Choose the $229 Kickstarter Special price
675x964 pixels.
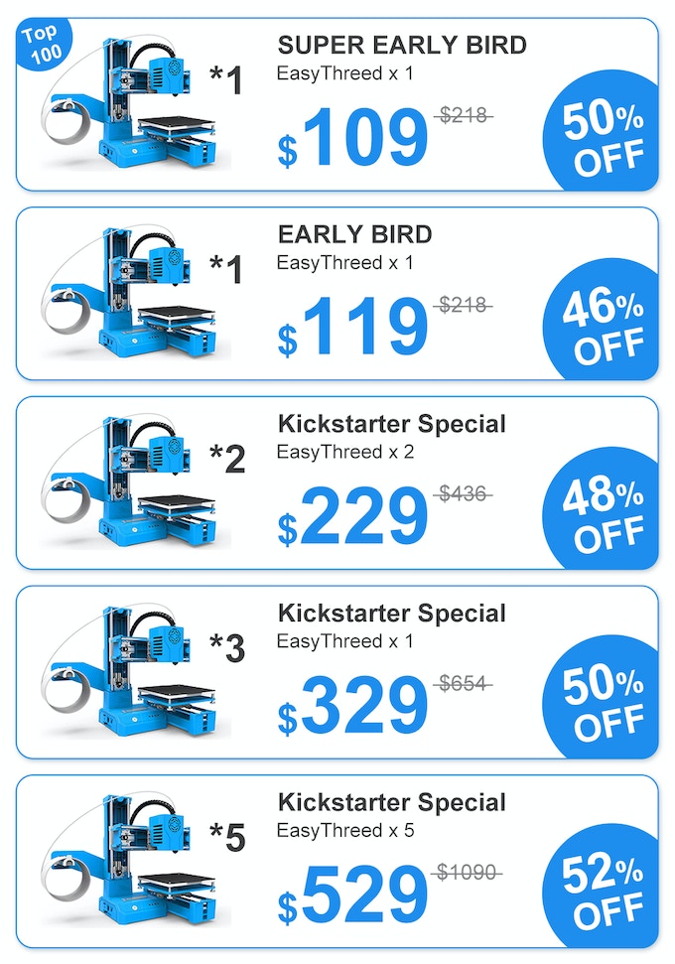tap(353, 518)
